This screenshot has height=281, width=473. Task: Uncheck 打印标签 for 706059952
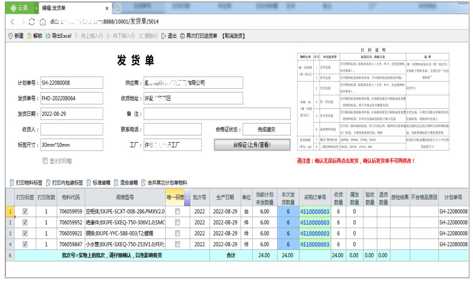point(25,223)
